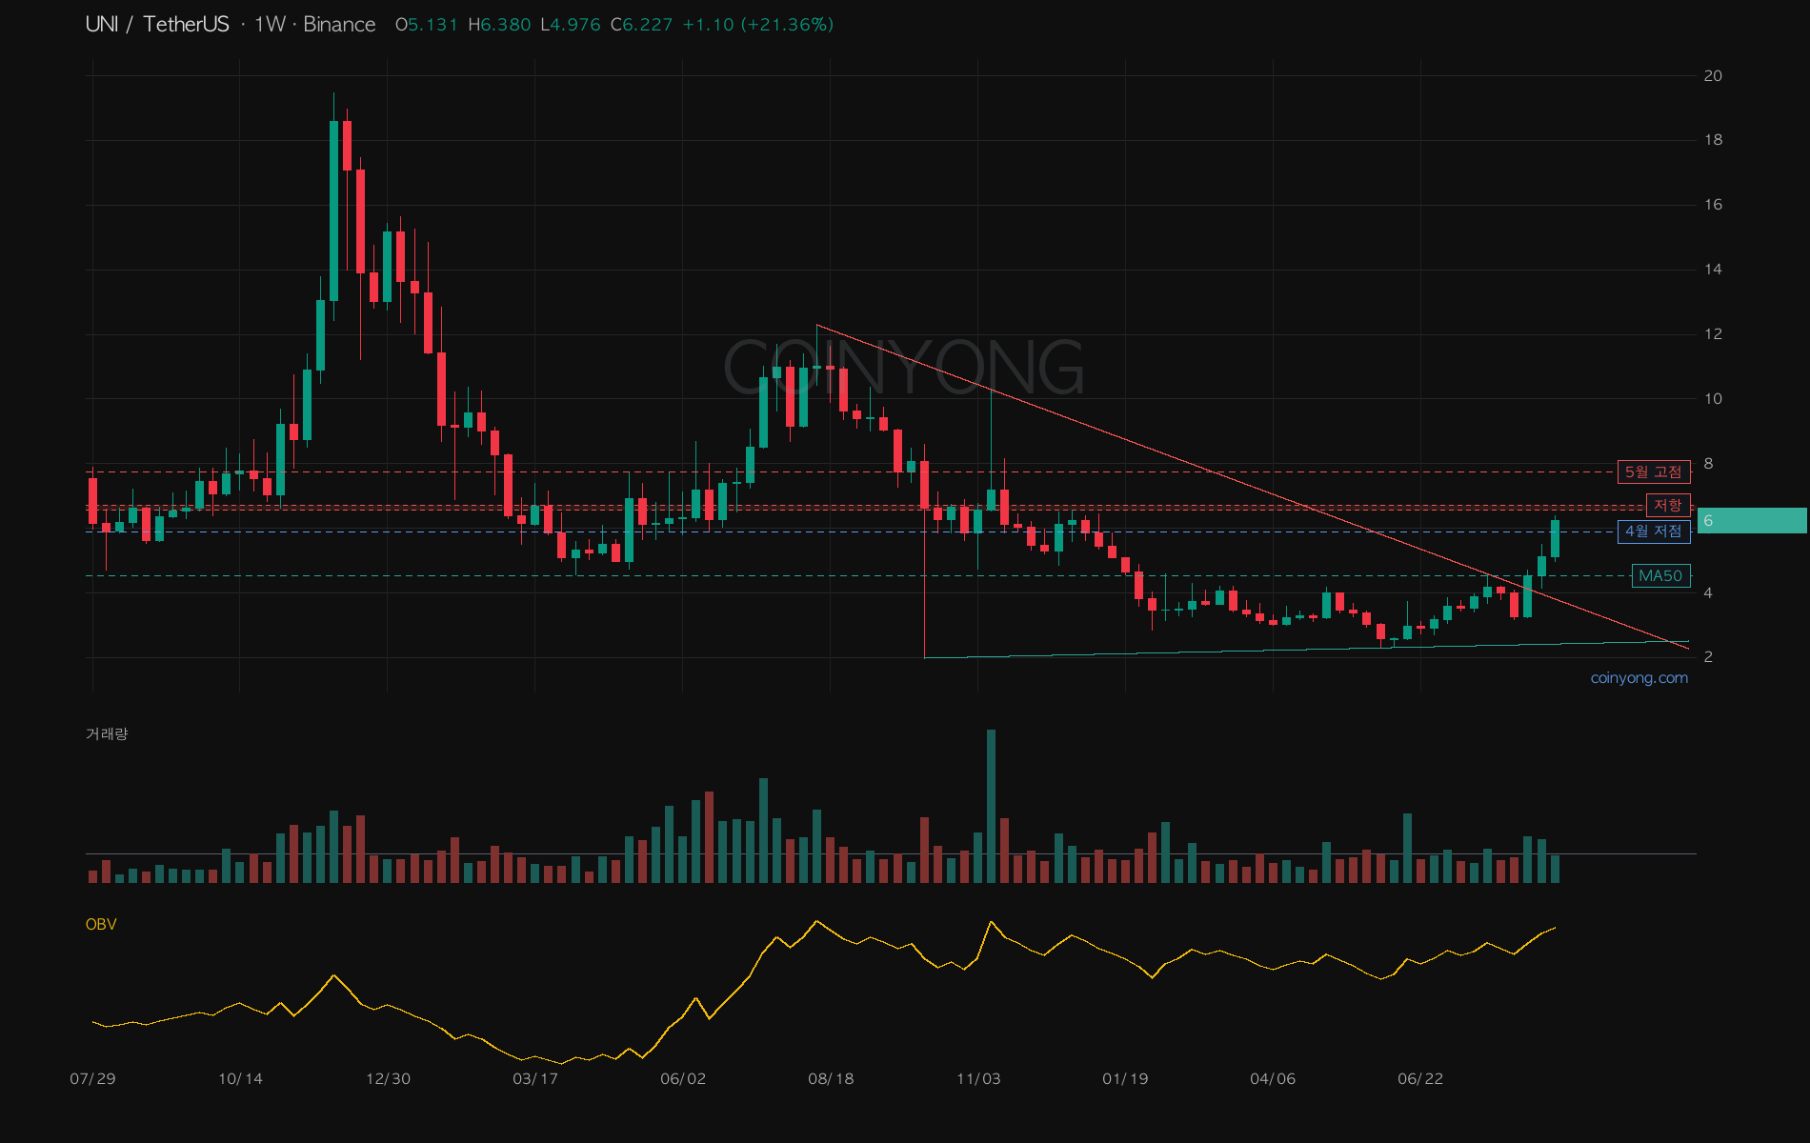Click the 14 price axis label

[x=1713, y=269]
